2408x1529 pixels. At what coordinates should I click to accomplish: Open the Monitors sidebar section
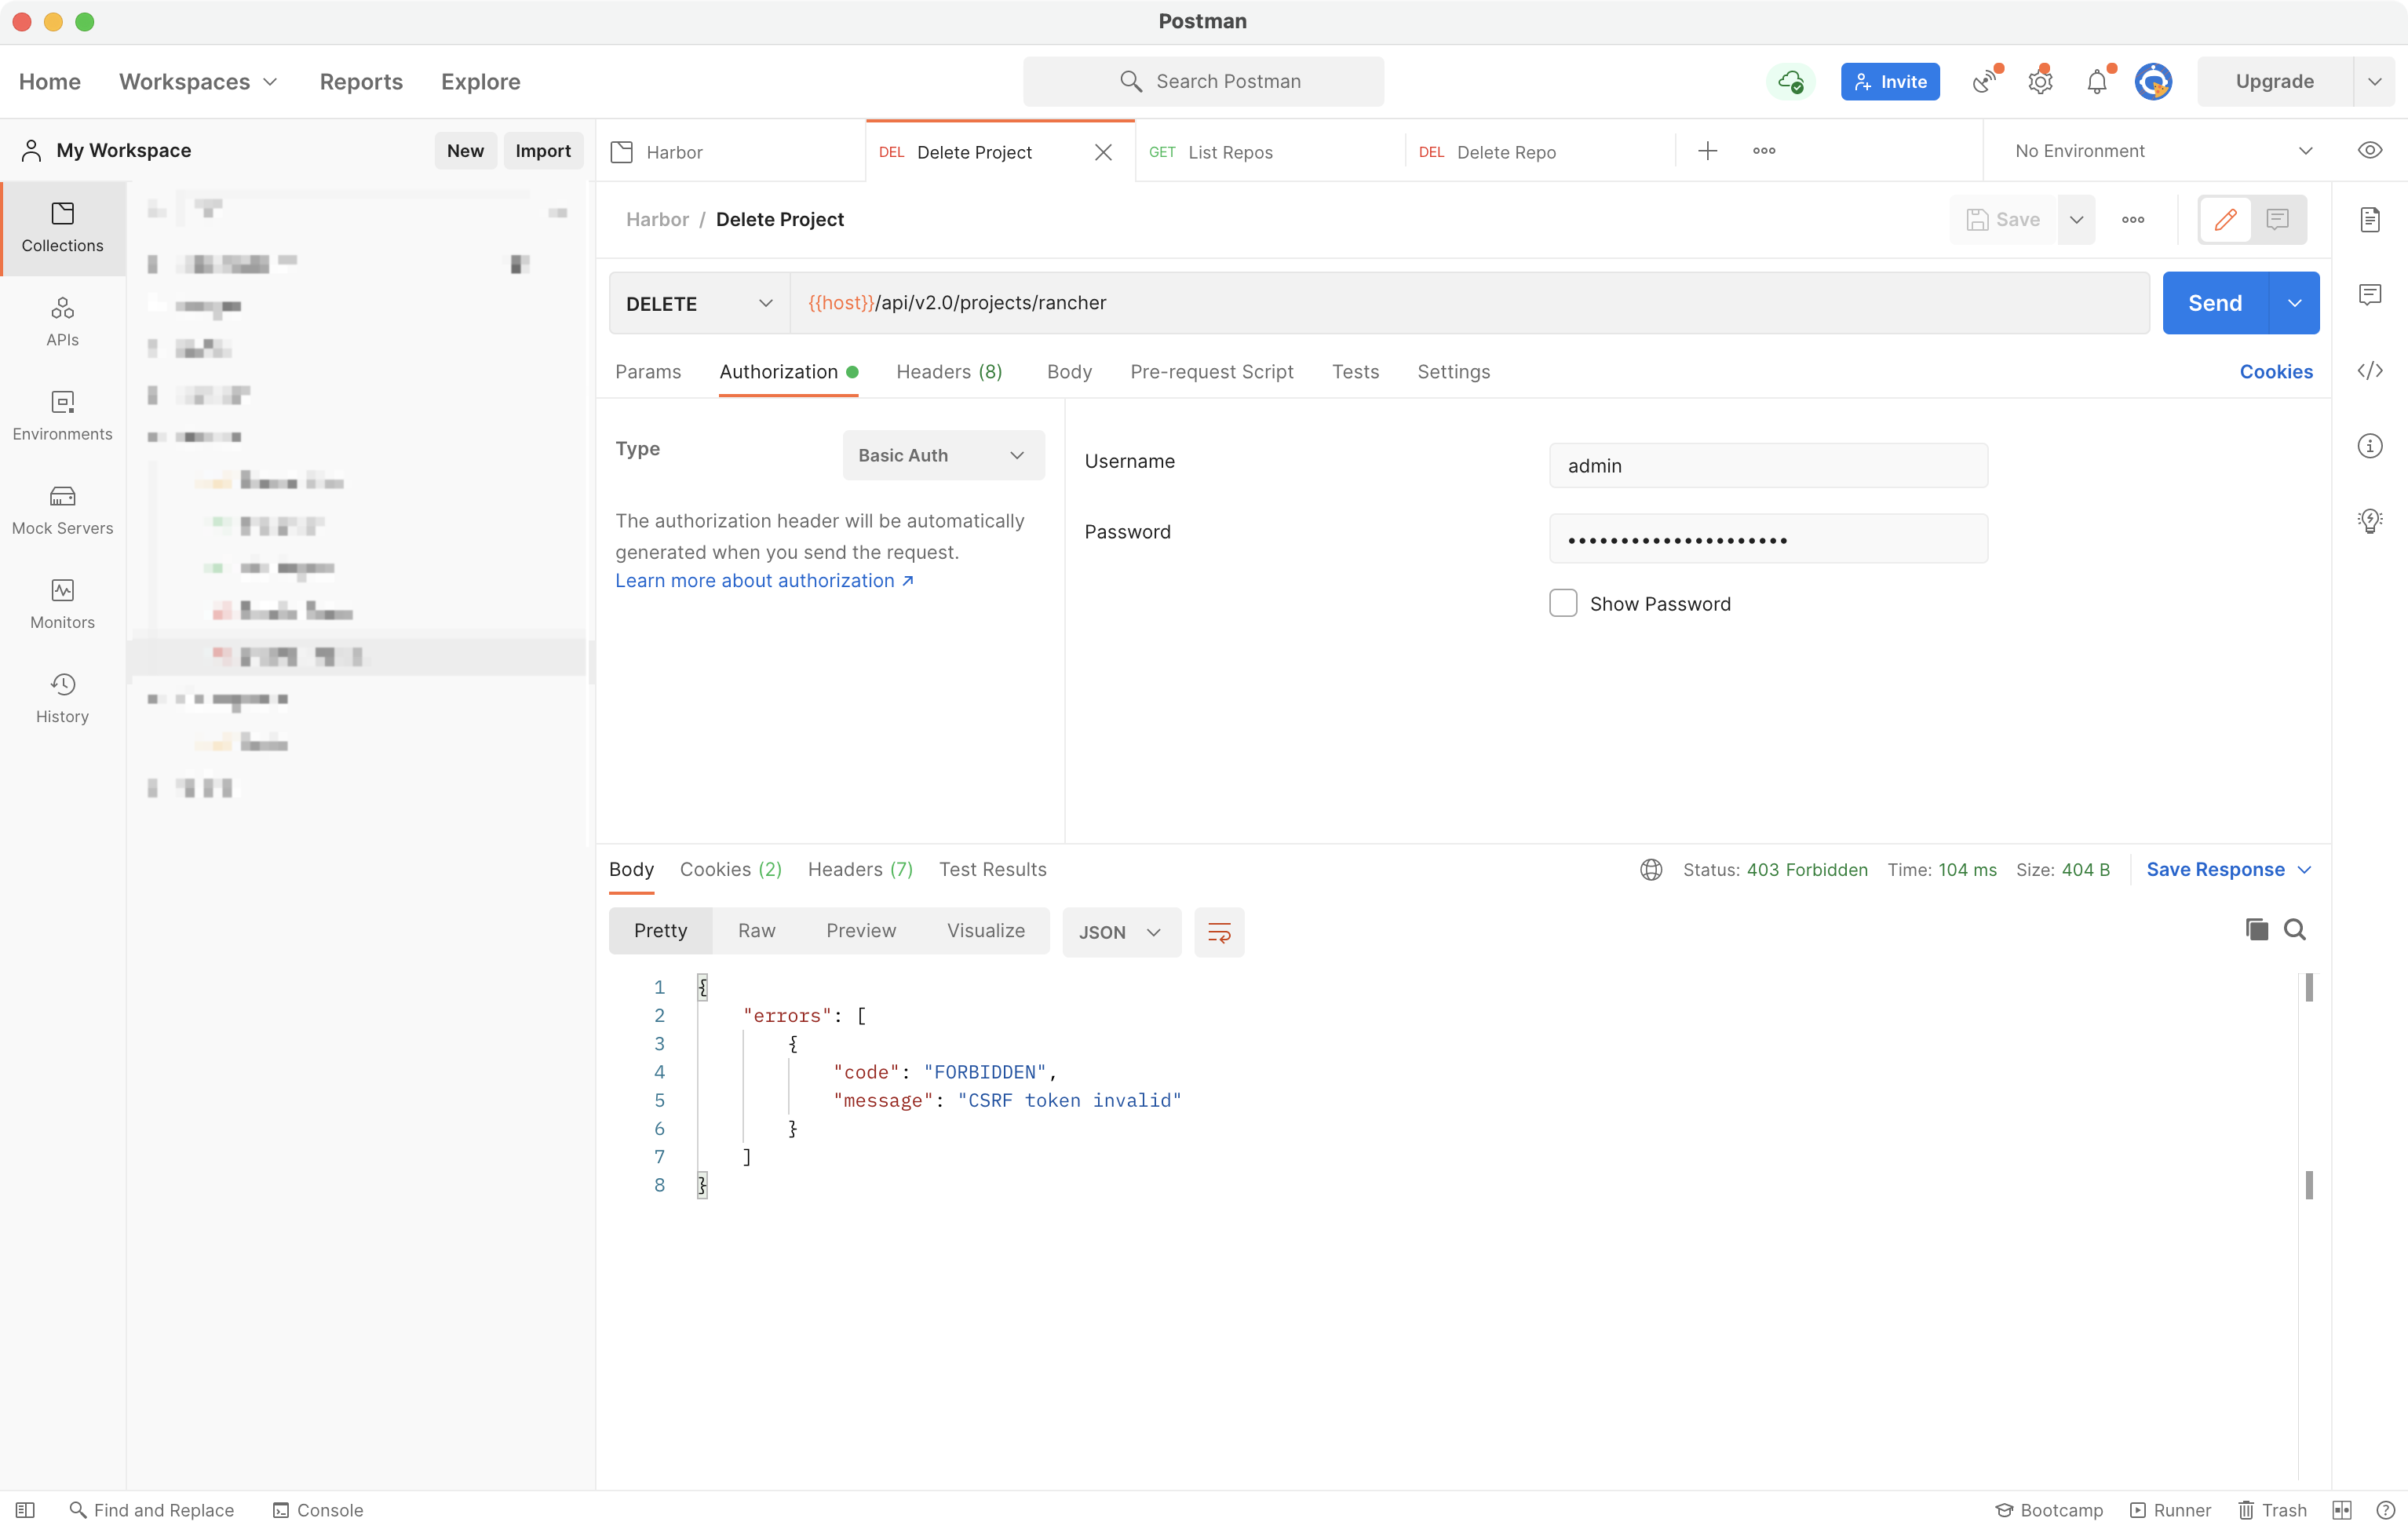click(x=62, y=604)
